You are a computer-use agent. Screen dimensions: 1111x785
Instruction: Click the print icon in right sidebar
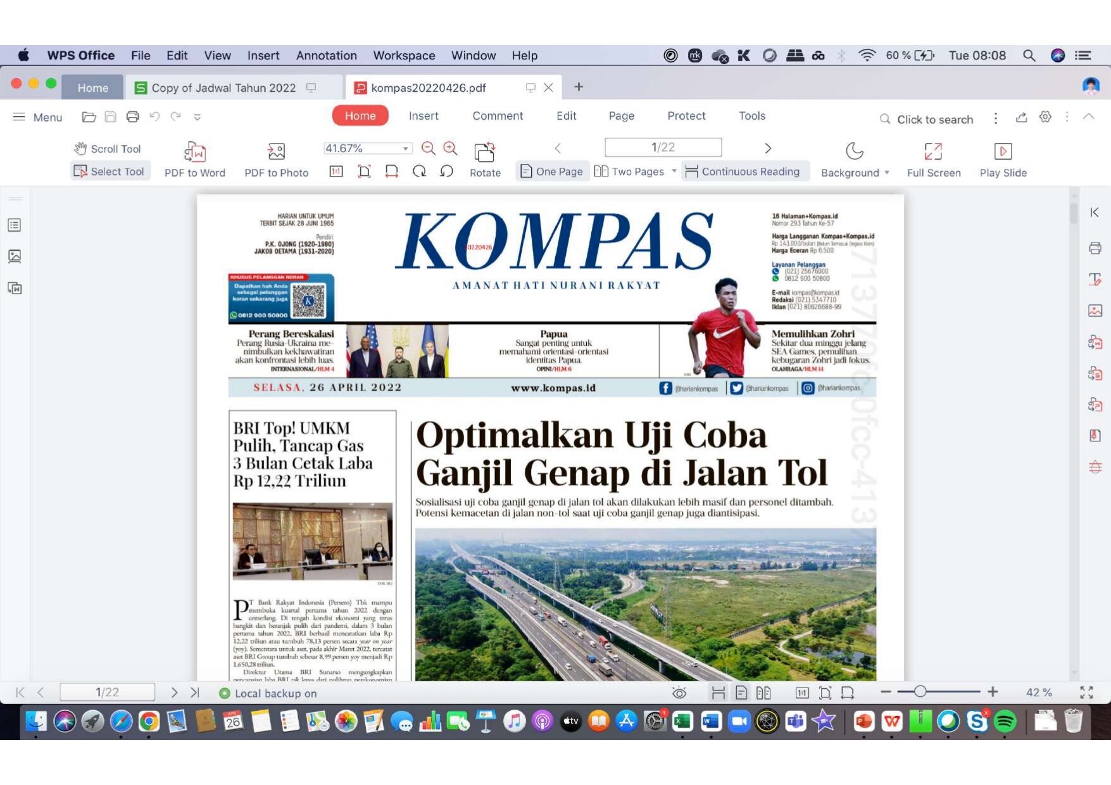pos(1095,248)
